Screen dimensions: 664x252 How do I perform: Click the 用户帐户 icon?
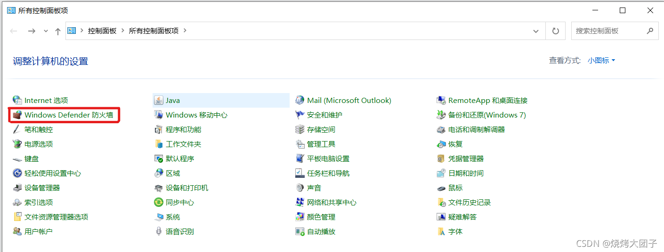(17, 232)
